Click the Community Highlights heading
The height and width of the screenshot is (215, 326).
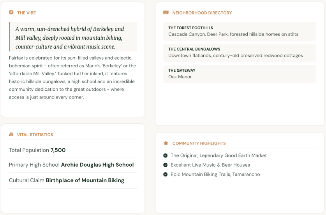click(199, 143)
